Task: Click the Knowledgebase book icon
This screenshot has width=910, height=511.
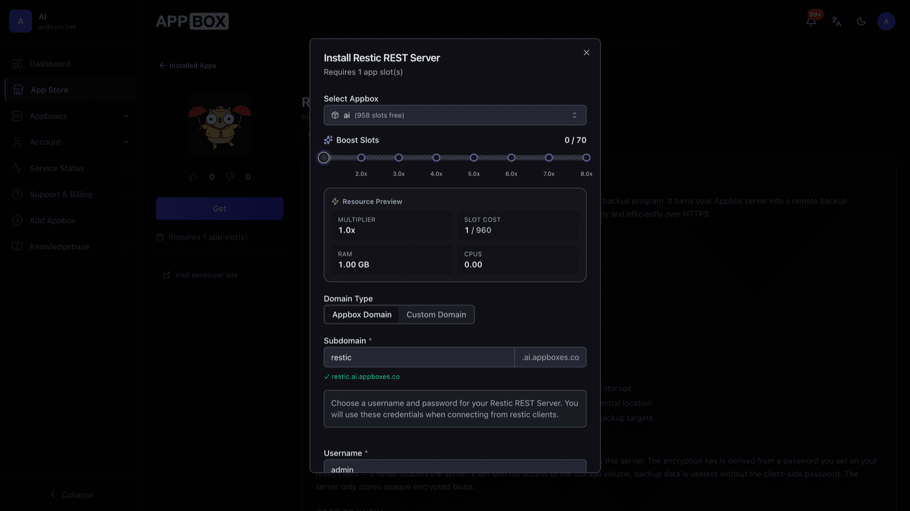Action: [x=17, y=246]
